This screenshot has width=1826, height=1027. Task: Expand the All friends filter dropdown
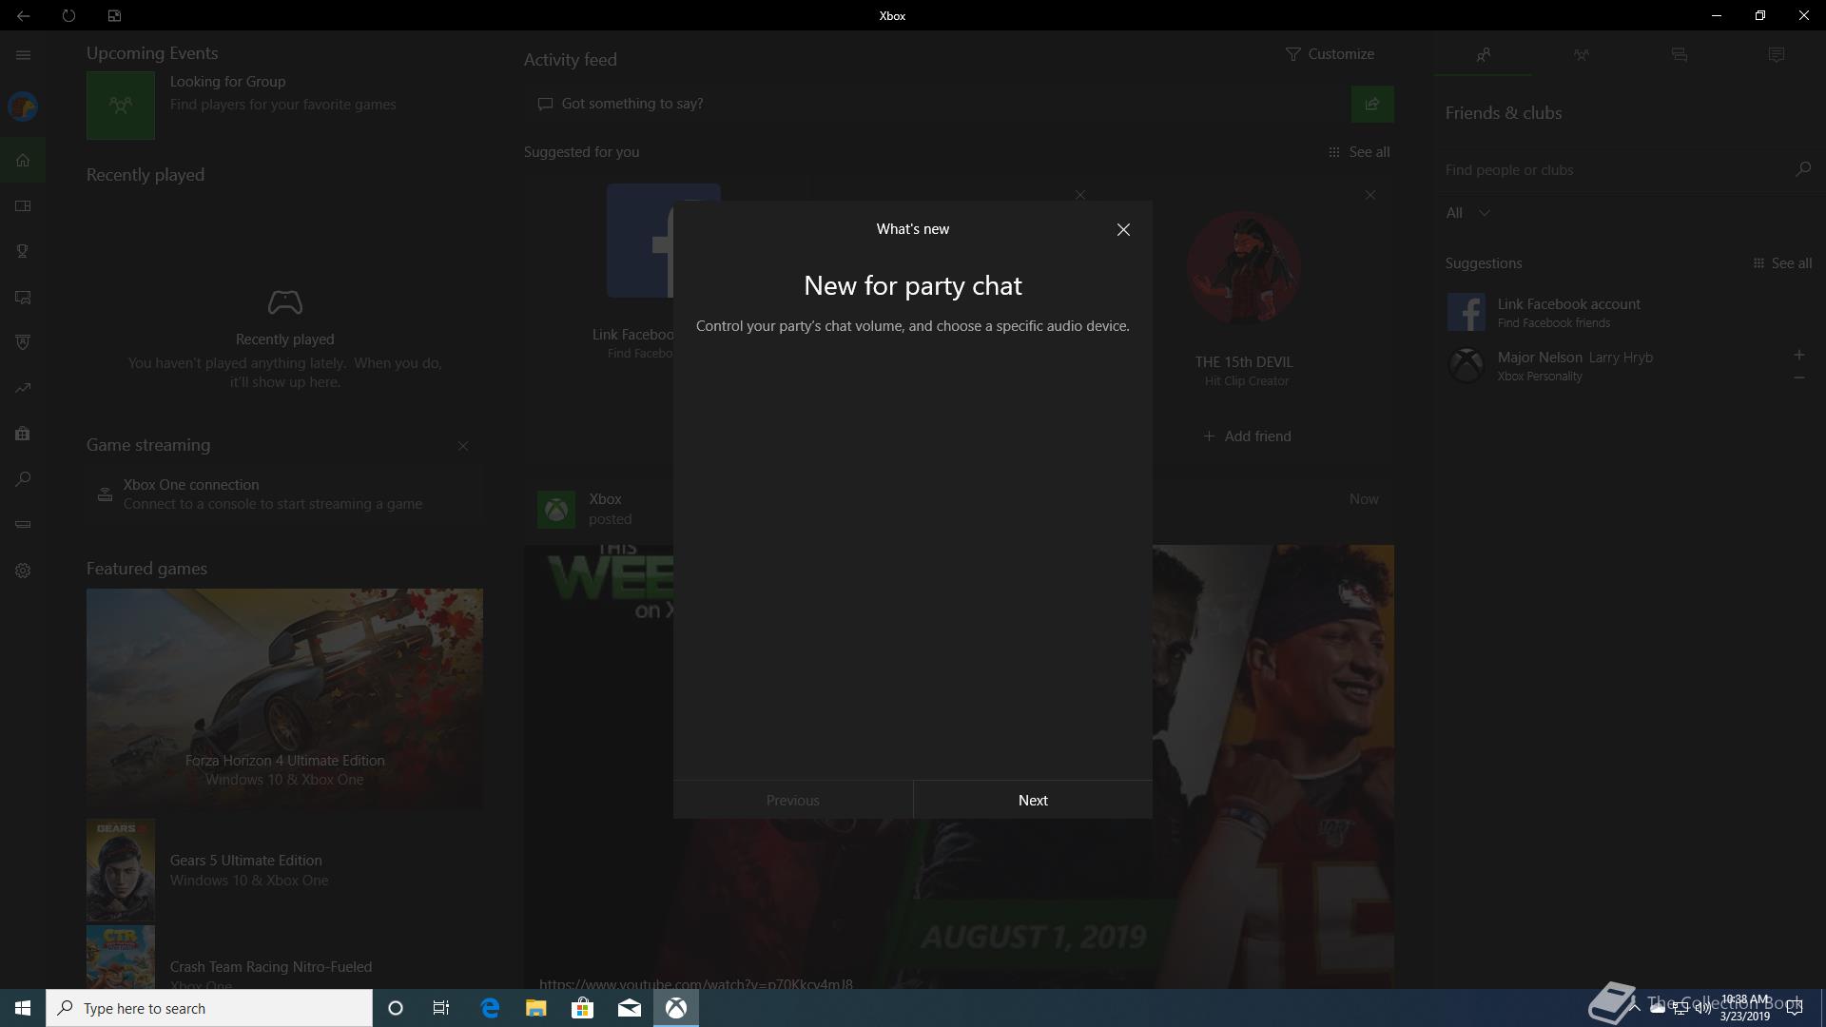point(1467,213)
